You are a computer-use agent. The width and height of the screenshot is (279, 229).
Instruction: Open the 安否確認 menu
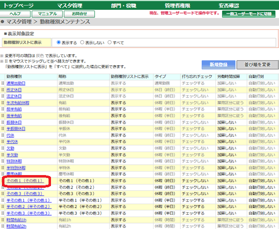tap(229, 5)
